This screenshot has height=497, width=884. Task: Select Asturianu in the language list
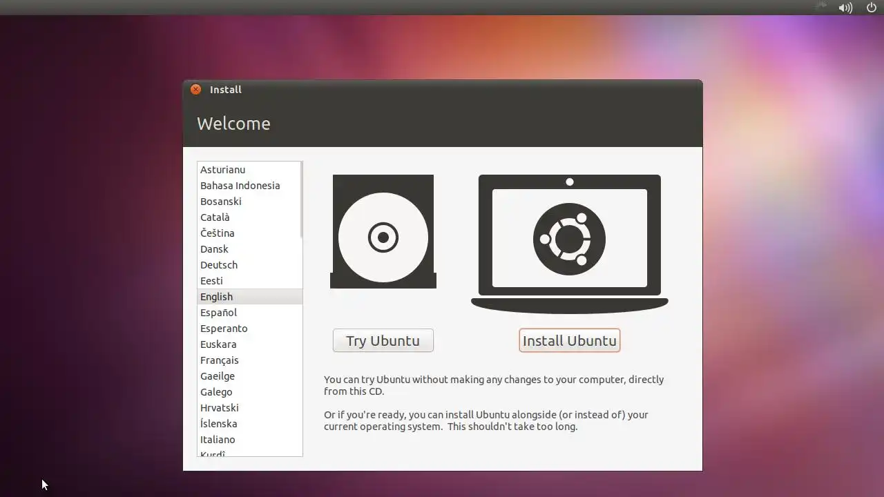pyautogui.click(x=249, y=170)
